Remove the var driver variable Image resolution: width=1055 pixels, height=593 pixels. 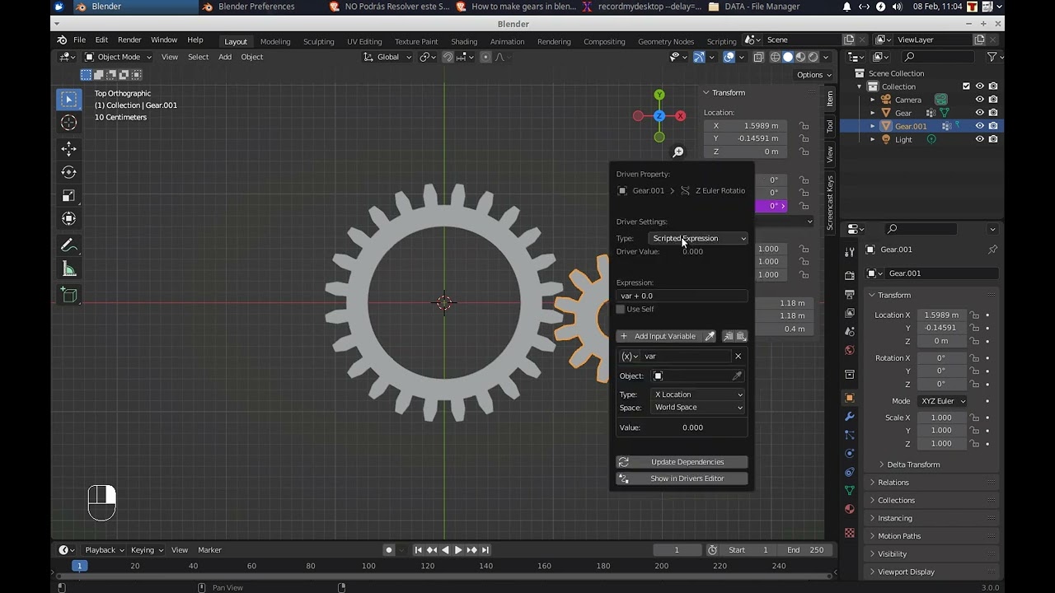(x=738, y=357)
